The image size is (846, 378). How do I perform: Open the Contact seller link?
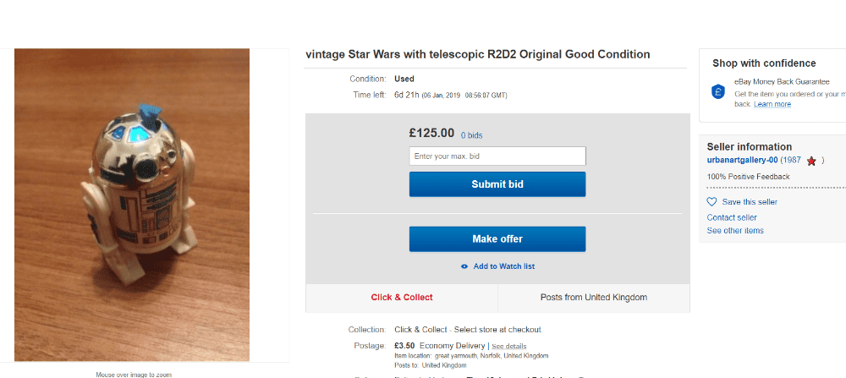(732, 217)
